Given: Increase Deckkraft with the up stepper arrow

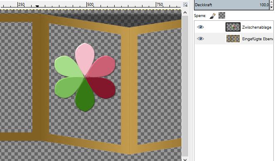Looking at the screenshot, I should point(272,2).
